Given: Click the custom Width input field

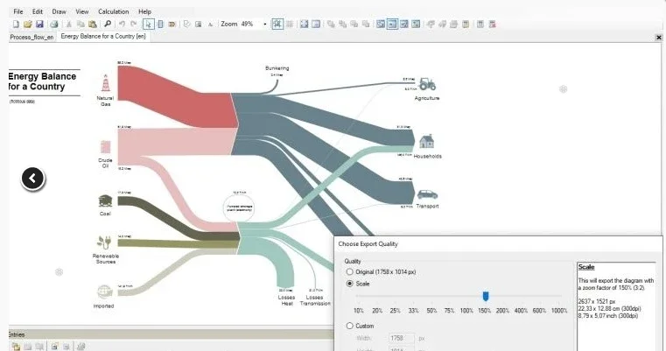Looking at the screenshot, I should point(402,338).
